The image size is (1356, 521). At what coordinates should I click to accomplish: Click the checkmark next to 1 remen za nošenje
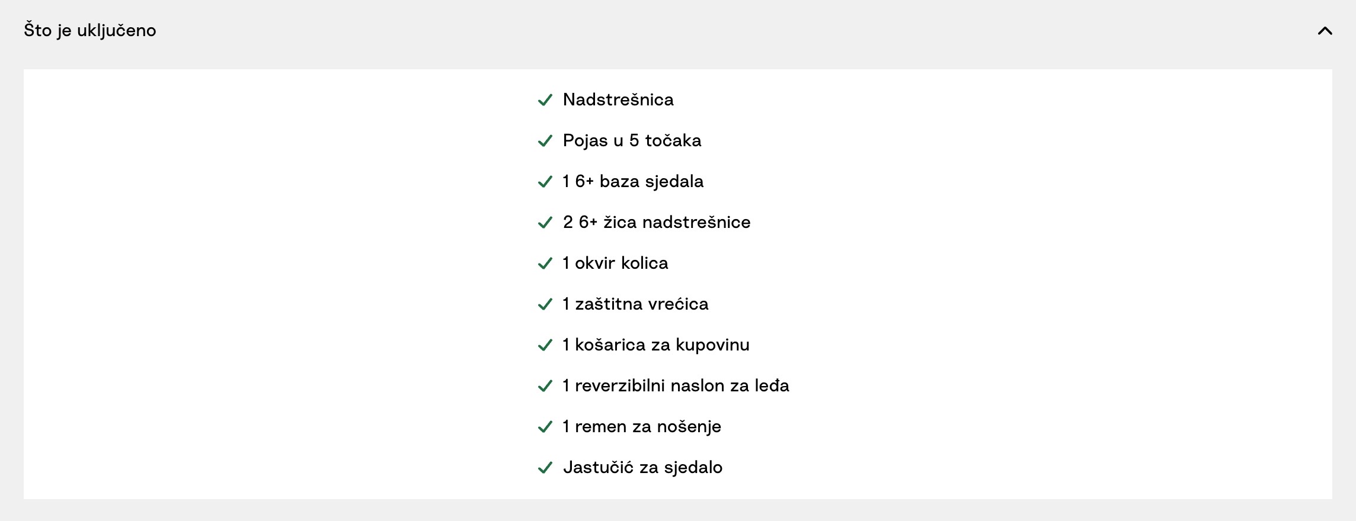click(545, 427)
